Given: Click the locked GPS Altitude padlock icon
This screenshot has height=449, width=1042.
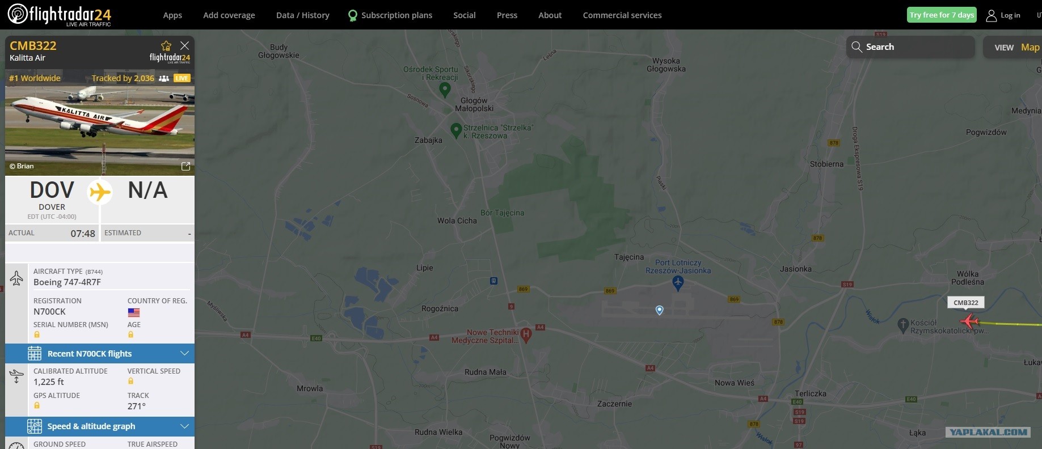Looking at the screenshot, I should pos(37,405).
